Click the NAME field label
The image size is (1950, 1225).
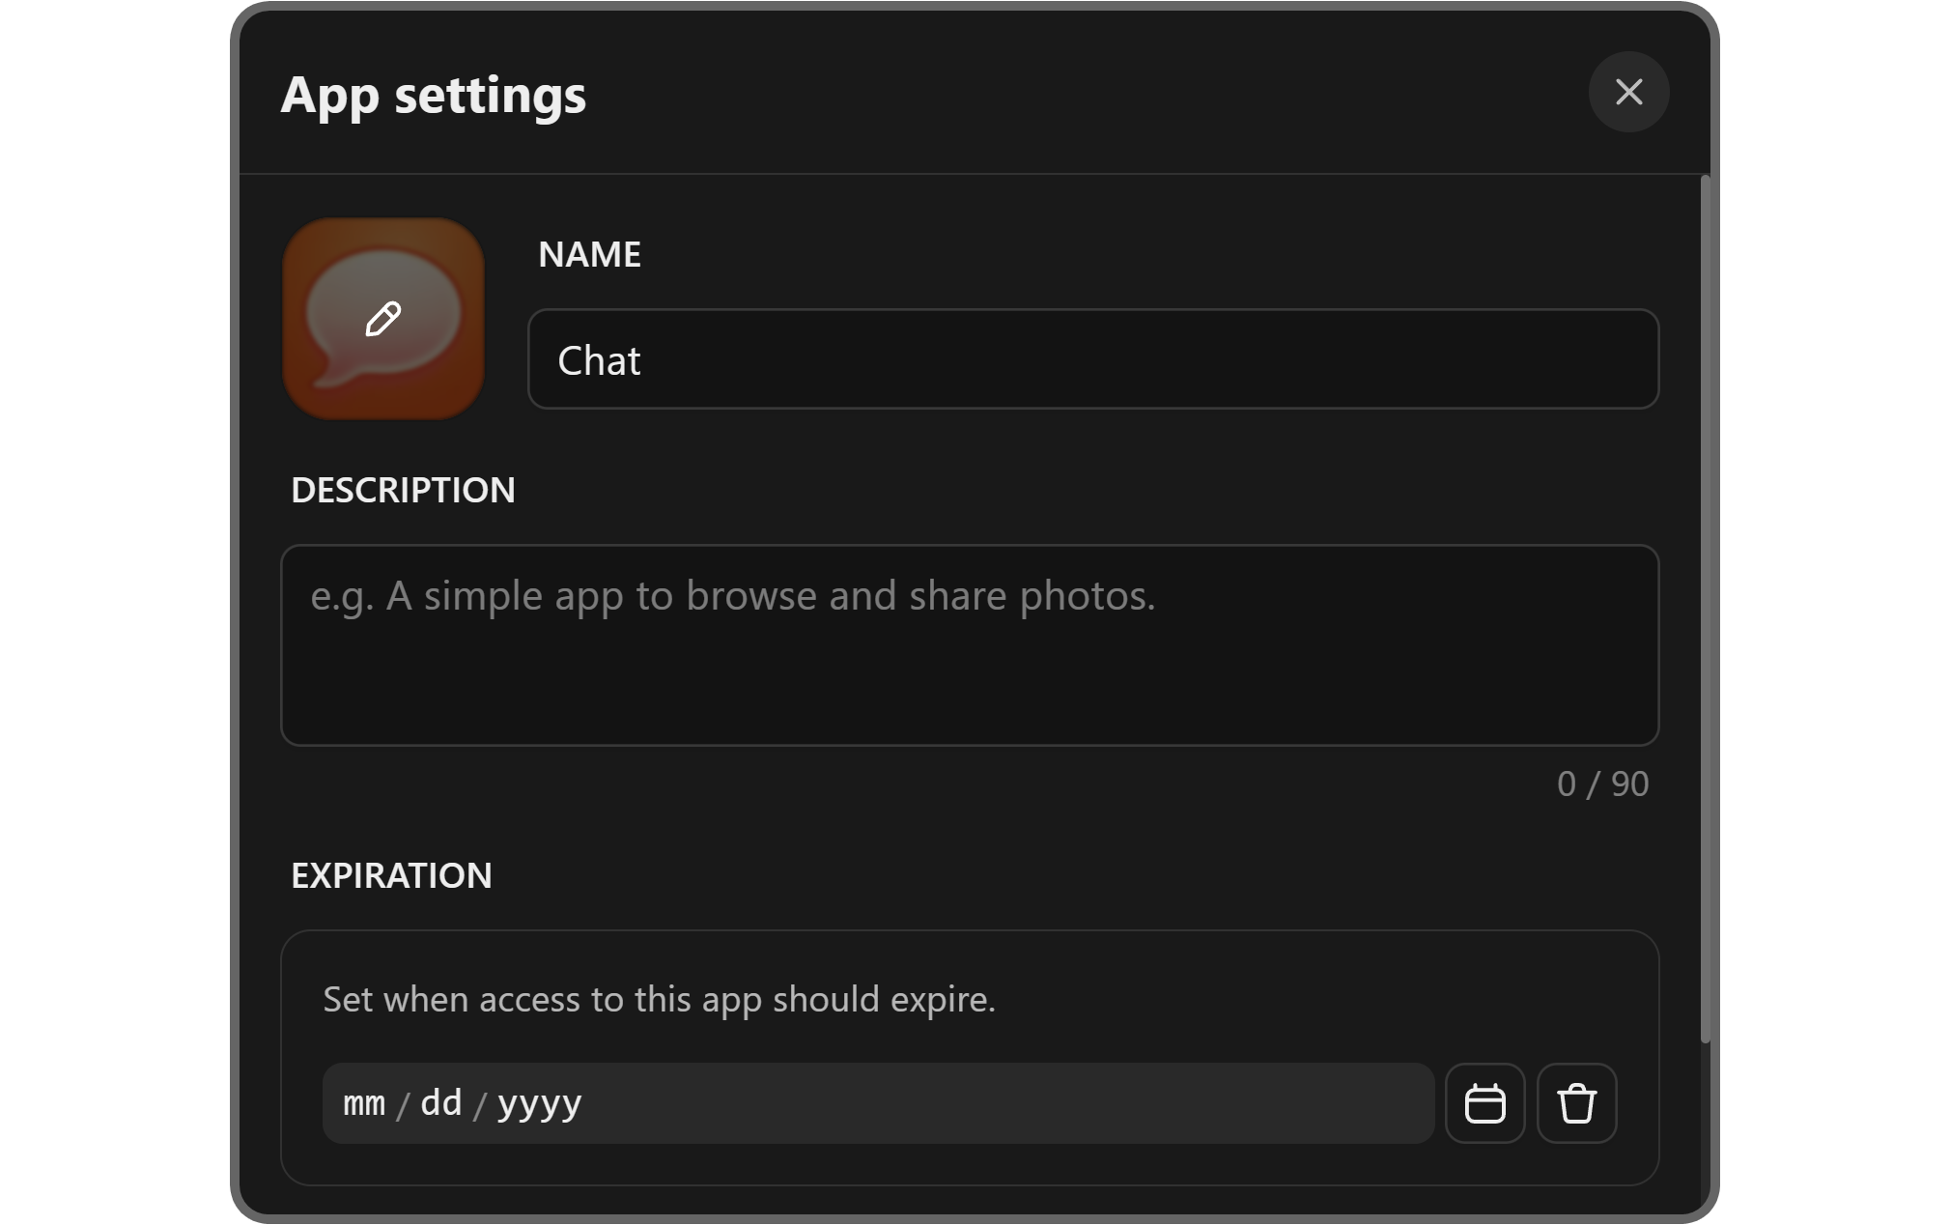[x=589, y=254]
